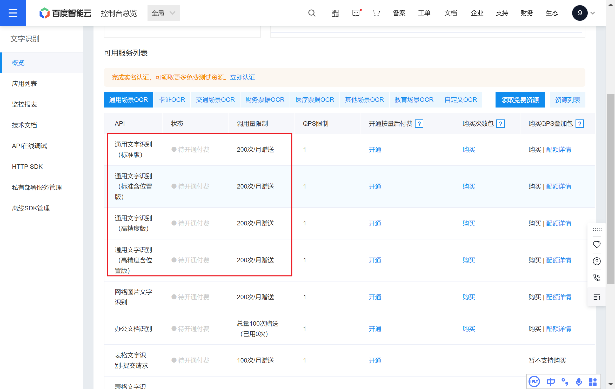The image size is (615, 389).
Task: Open 配额详情 for 通用文字识别（标准含位置版）
Action: [559, 186]
